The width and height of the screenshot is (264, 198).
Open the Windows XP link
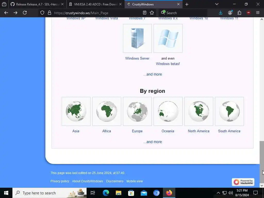(x=76, y=18)
